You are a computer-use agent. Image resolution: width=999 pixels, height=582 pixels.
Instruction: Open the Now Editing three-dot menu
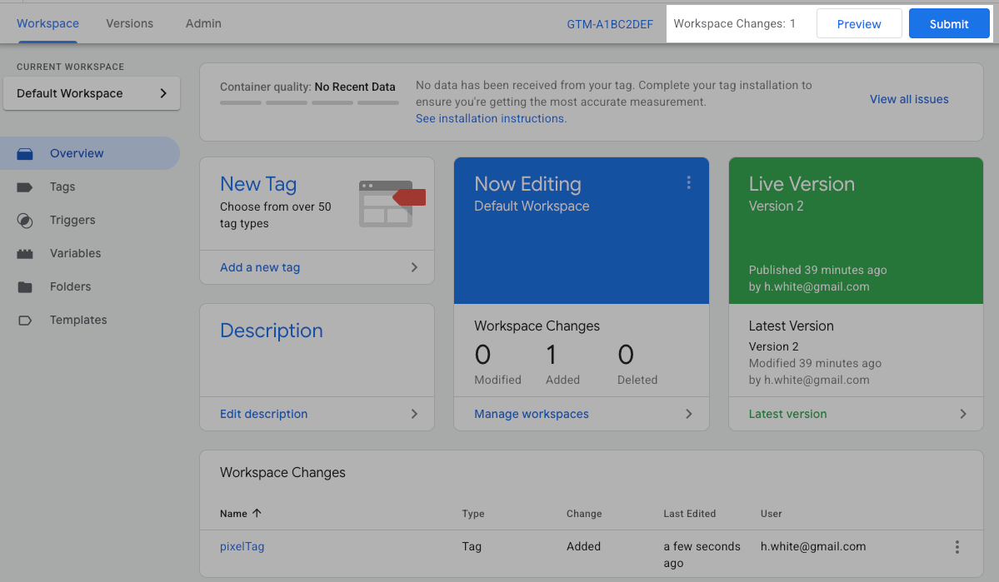pos(688,183)
